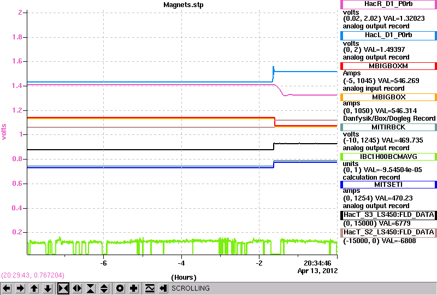
Task: Click the vertical volts y-axis label
Action: pyautogui.click(x=4, y=132)
